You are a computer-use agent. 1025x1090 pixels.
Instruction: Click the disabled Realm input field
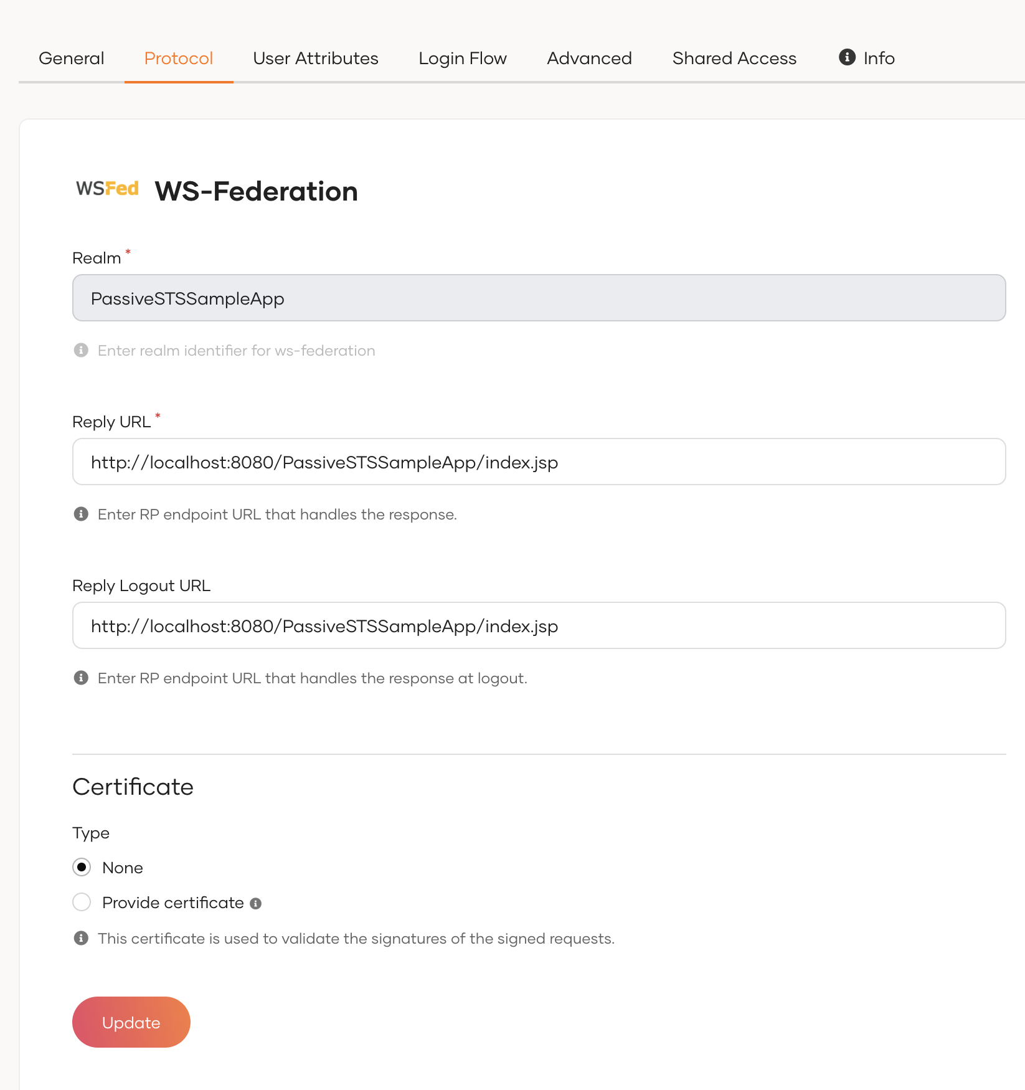(539, 298)
